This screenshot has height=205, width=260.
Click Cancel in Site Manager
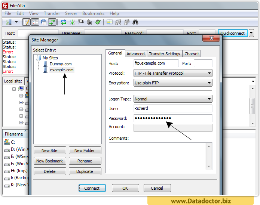click(157, 188)
